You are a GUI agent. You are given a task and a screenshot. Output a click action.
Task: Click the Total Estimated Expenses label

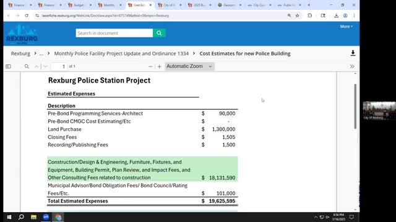(x=78, y=201)
